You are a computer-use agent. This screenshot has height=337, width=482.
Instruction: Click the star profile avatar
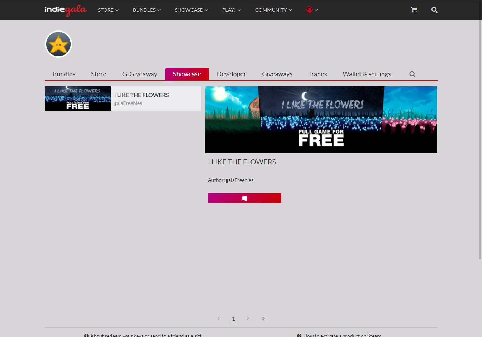pyautogui.click(x=58, y=44)
